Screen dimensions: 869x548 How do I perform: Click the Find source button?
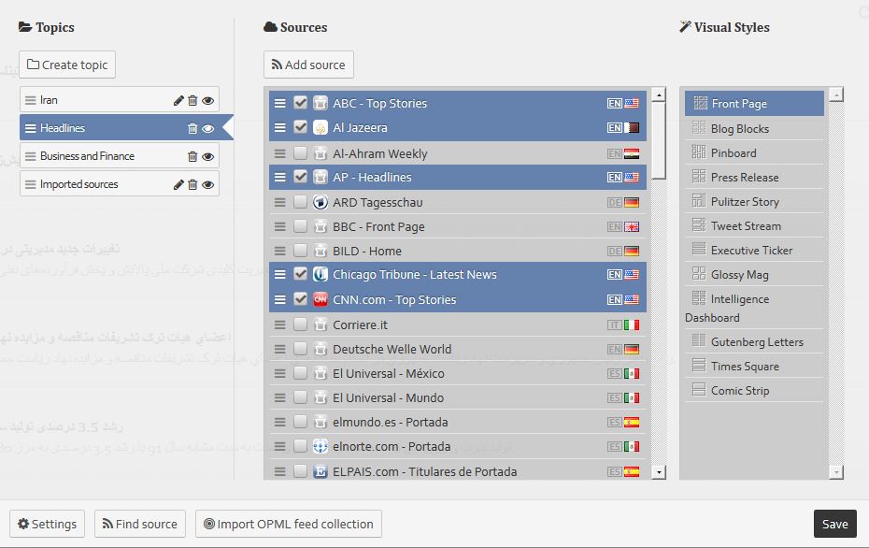pos(140,524)
